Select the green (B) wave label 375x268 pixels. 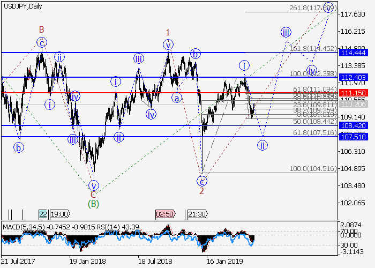[93, 203]
